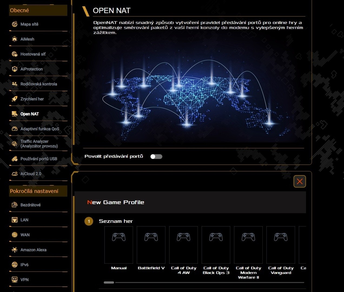This screenshot has width=344, height=292.
Task: Choose the Battlefield V game tile
Action: (x=151, y=245)
